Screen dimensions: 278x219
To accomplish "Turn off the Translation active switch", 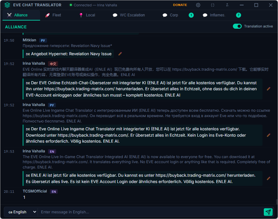I will tap(237, 26).
